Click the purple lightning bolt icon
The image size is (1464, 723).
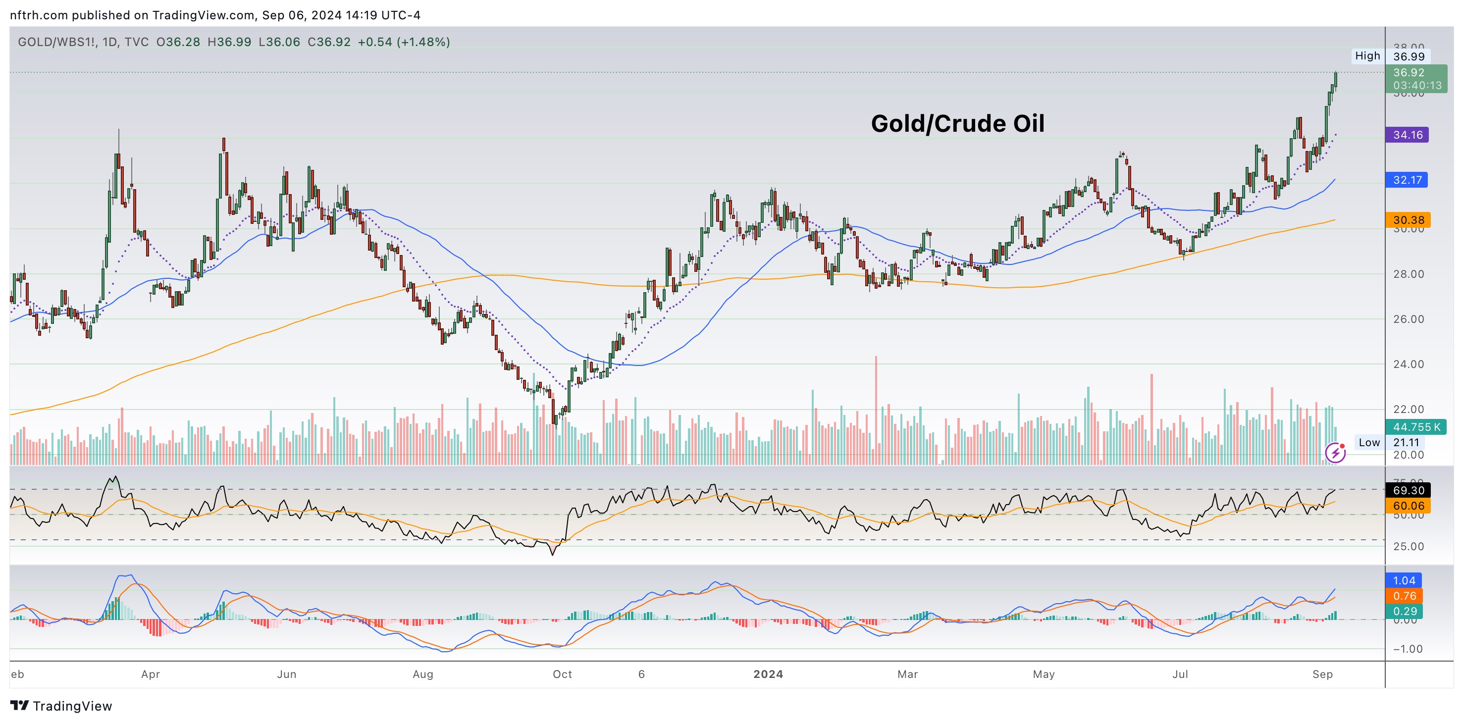tap(1335, 453)
